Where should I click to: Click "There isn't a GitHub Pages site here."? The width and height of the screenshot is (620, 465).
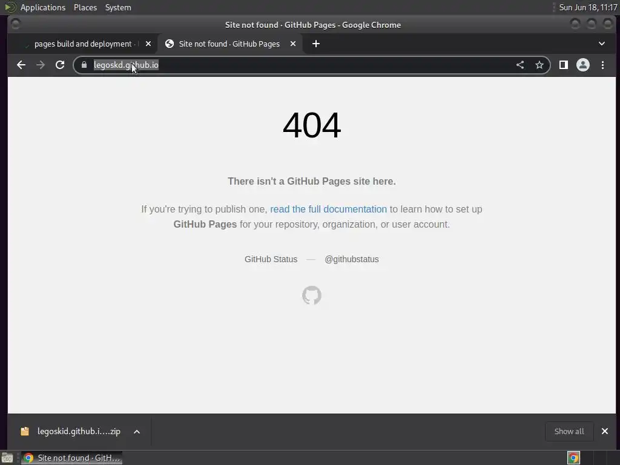(x=312, y=182)
